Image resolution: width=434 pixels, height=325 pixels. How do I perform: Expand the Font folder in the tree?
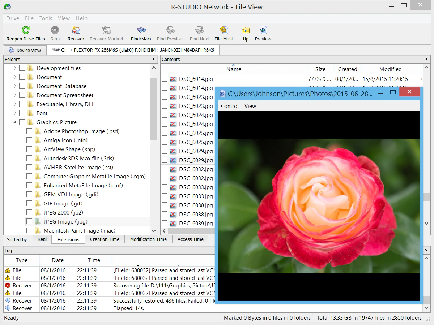15,113
